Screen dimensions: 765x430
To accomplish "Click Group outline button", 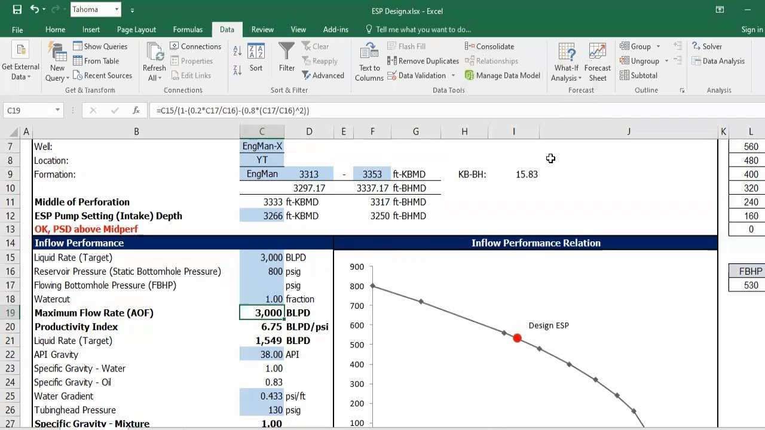I will coord(635,47).
